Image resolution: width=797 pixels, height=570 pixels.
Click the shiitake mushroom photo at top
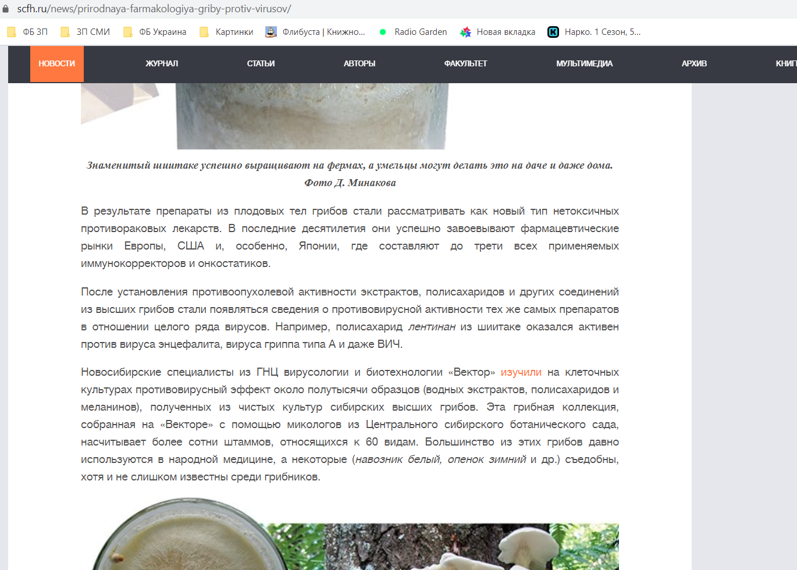click(311, 116)
